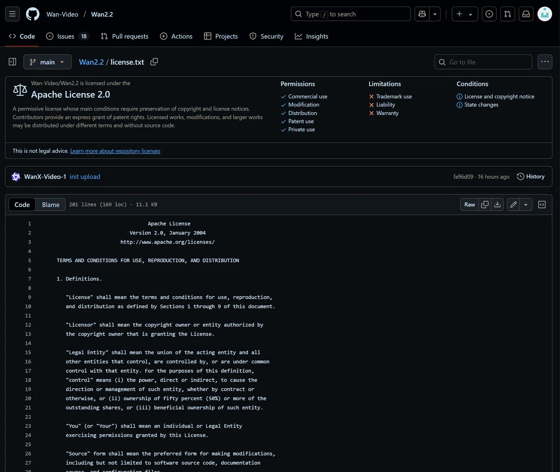The width and height of the screenshot is (560, 472).
Task: Click the Patent use permission text
Action: 301,121
